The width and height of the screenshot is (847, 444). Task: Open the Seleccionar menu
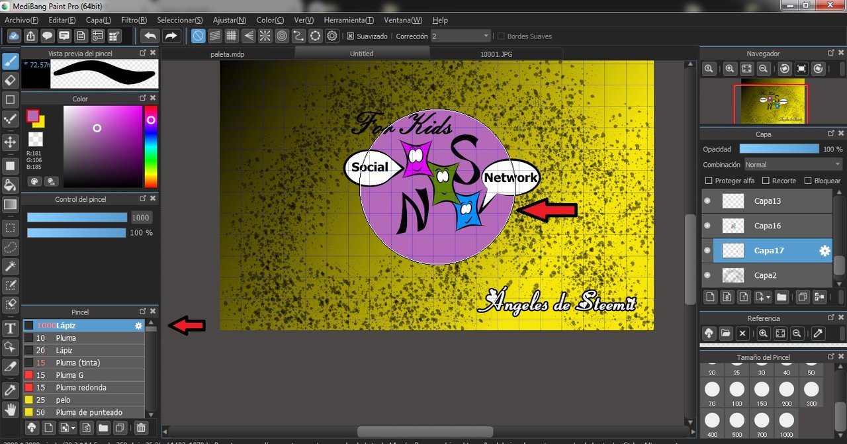coord(180,21)
